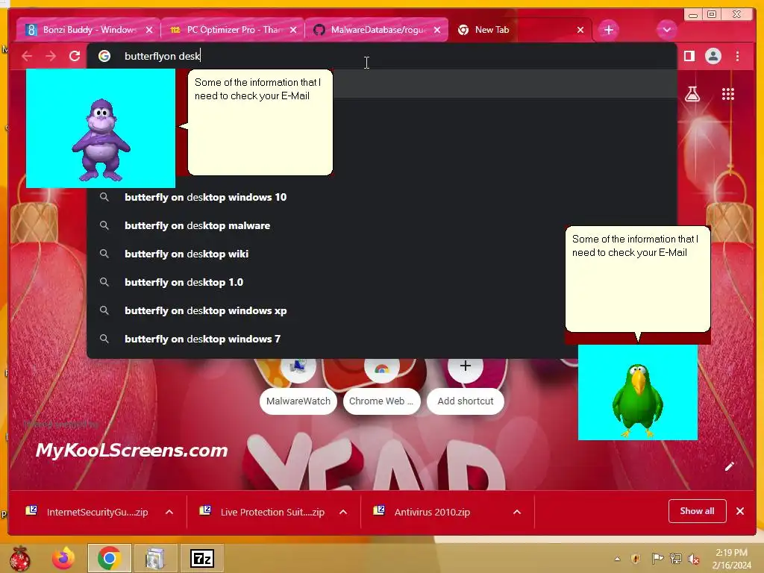This screenshot has width=764, height=573.
Task: Close the MalwareDatabase tab
Action: click(437, 30)
